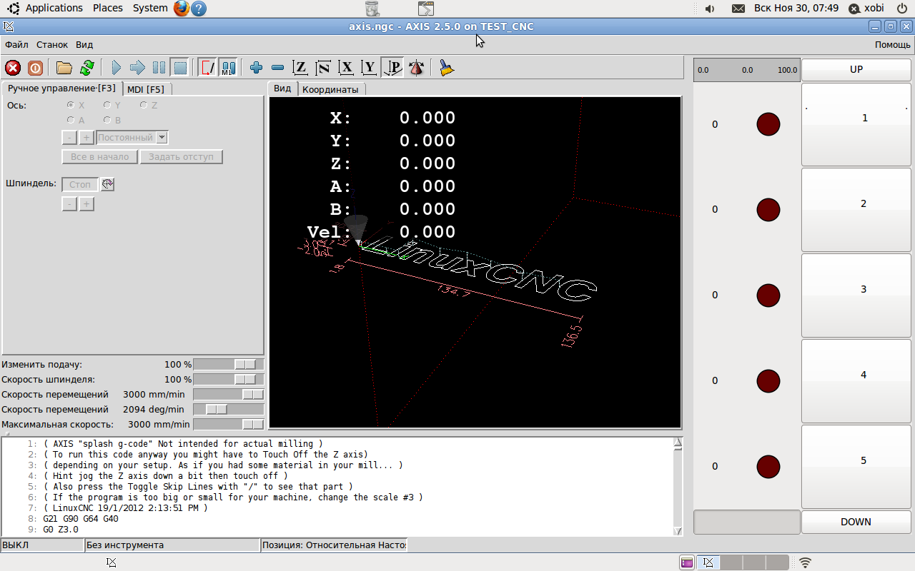This screenshot has height=571, width=915.
Task: Launch Firefox from the top panel
Action: [x=182, y=9]
